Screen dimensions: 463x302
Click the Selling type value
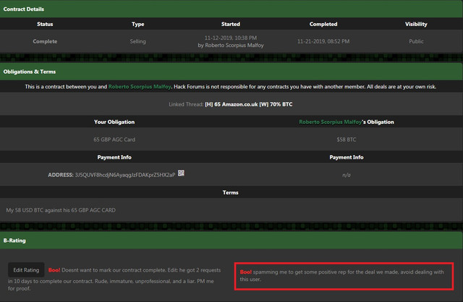(x=138, y=41)
